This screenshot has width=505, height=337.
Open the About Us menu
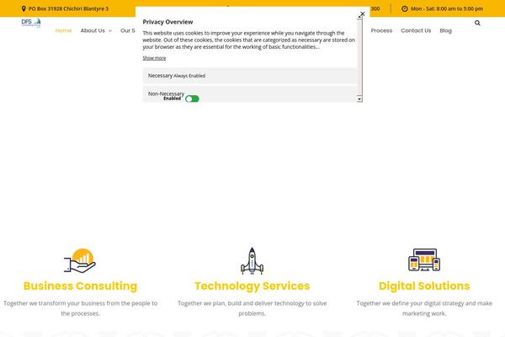coord(93,30)
